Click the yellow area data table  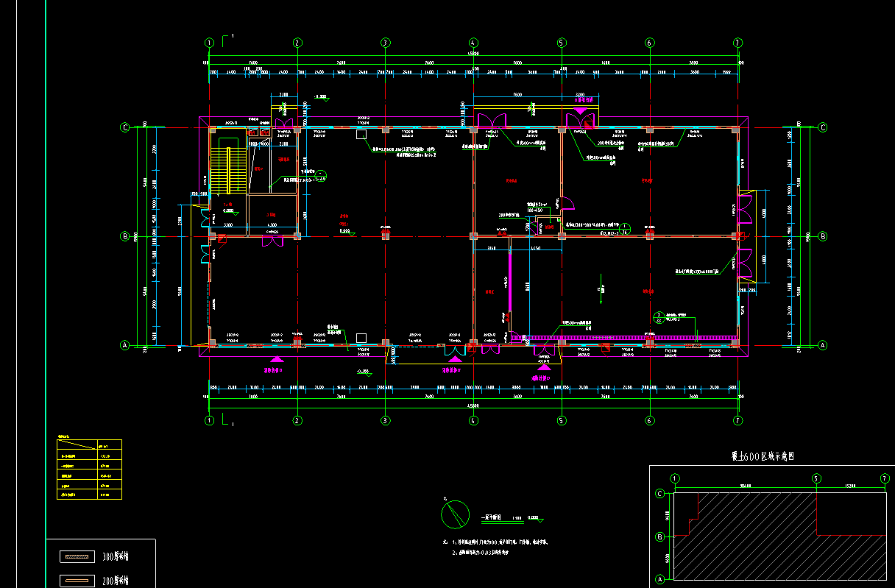(x=89, y=470)
